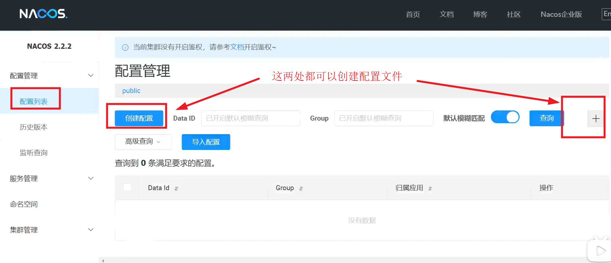Click the horizontal scrollbar left arrow

(x=103, y=261)
